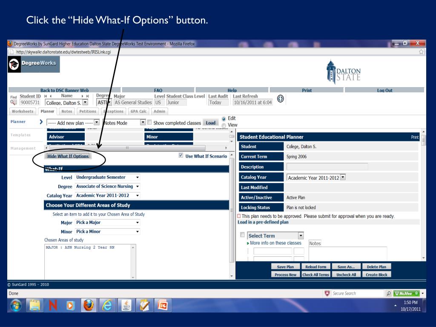
Task: Open the Add new plan dropdown
Action: [x=73, y=123]
